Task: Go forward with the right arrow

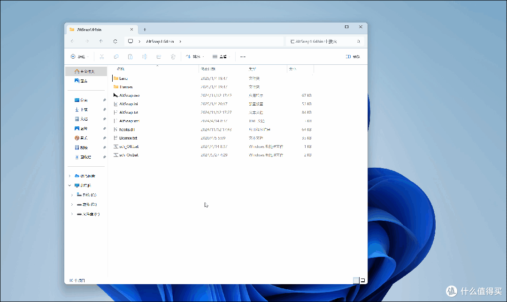Action: pyautogui.click(x=87, y=41)
